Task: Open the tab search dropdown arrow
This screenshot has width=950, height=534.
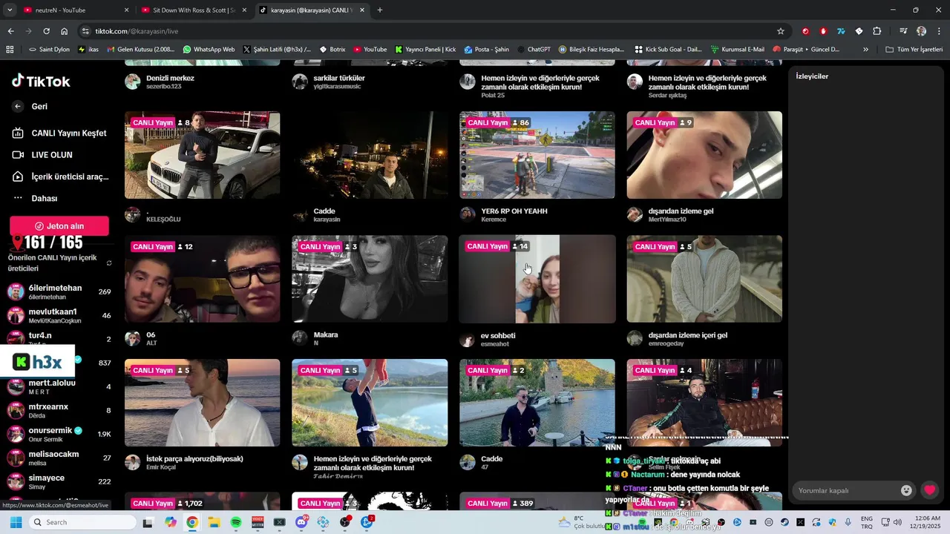Action: [x=10, y=10]
